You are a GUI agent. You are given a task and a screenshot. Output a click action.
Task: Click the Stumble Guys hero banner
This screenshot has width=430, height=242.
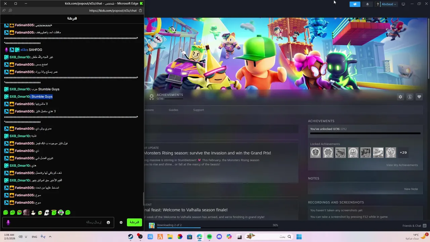(286, 53)
